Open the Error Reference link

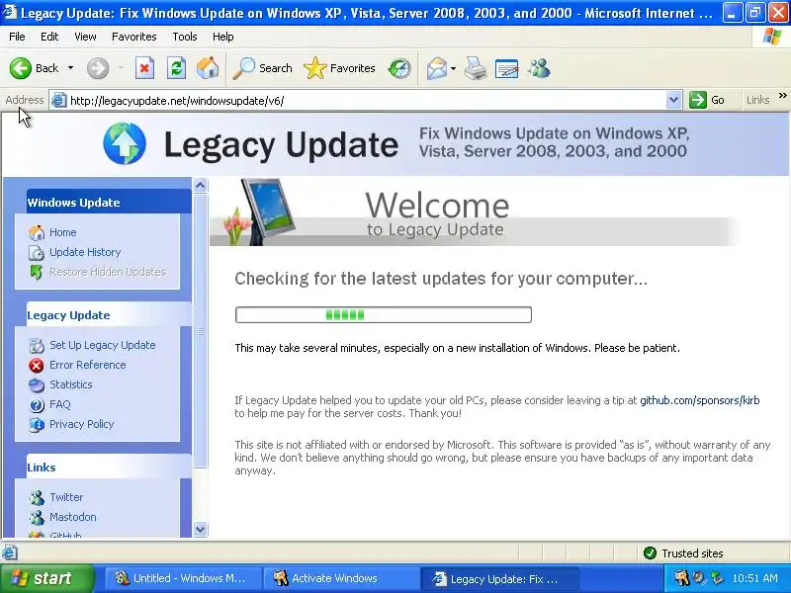pos(88,365)
